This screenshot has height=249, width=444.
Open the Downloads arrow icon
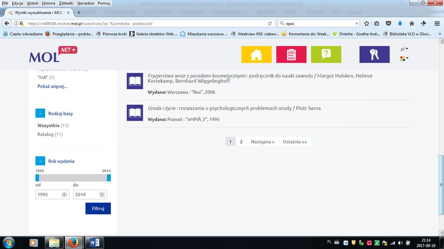point(400,23)
